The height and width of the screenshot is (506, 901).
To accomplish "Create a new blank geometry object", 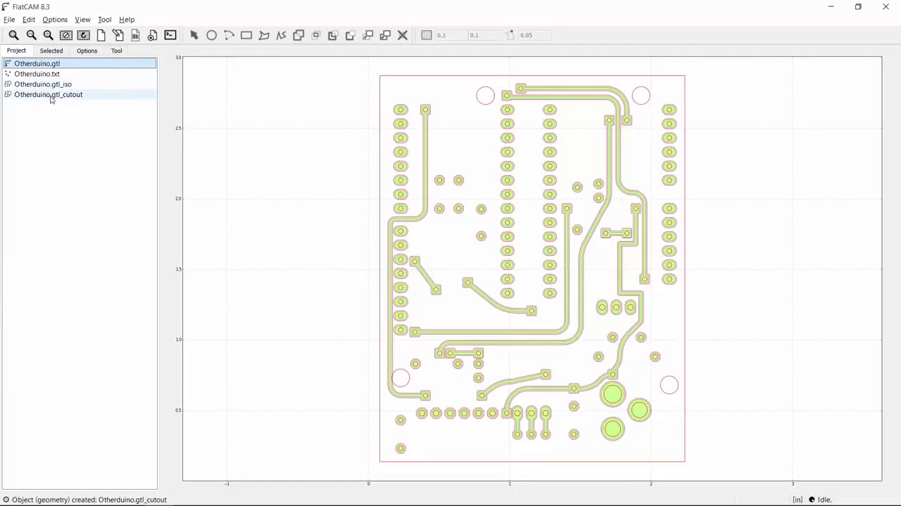I will 101,35.
